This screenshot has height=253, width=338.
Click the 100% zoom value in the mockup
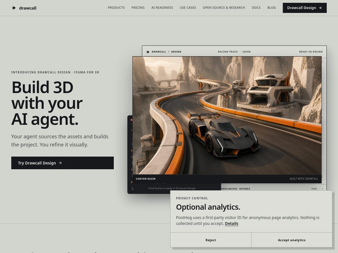point(314,189)
